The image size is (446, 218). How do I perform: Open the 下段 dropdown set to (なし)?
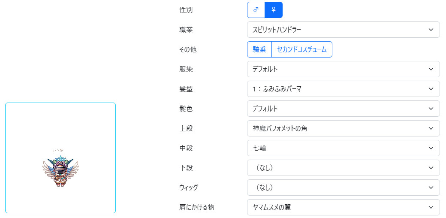point(344,168)
